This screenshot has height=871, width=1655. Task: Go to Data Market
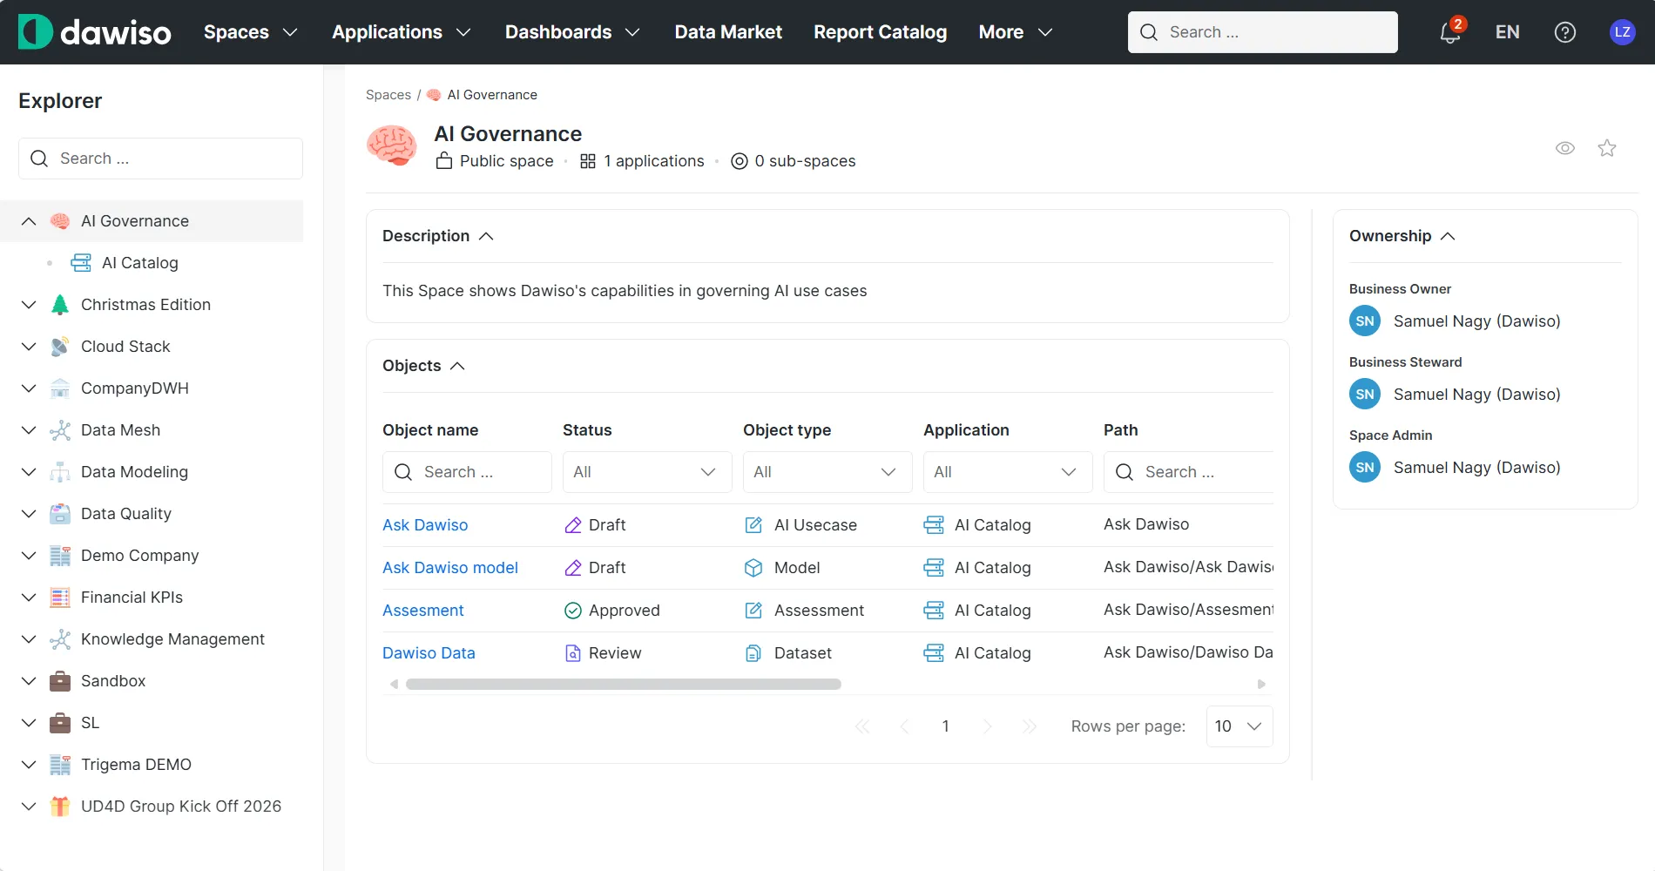728,32
